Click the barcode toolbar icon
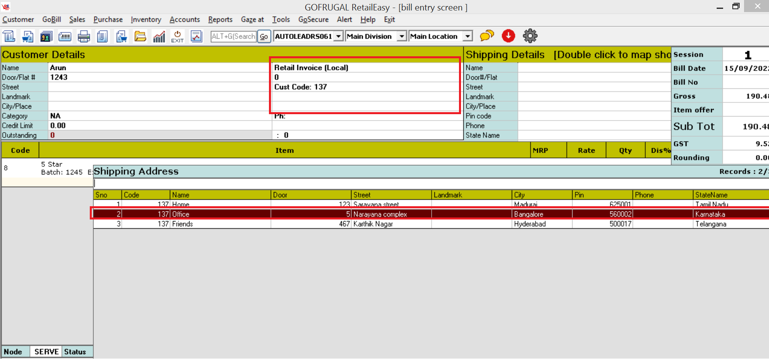 pyautogui.click(x=65, y=36)
